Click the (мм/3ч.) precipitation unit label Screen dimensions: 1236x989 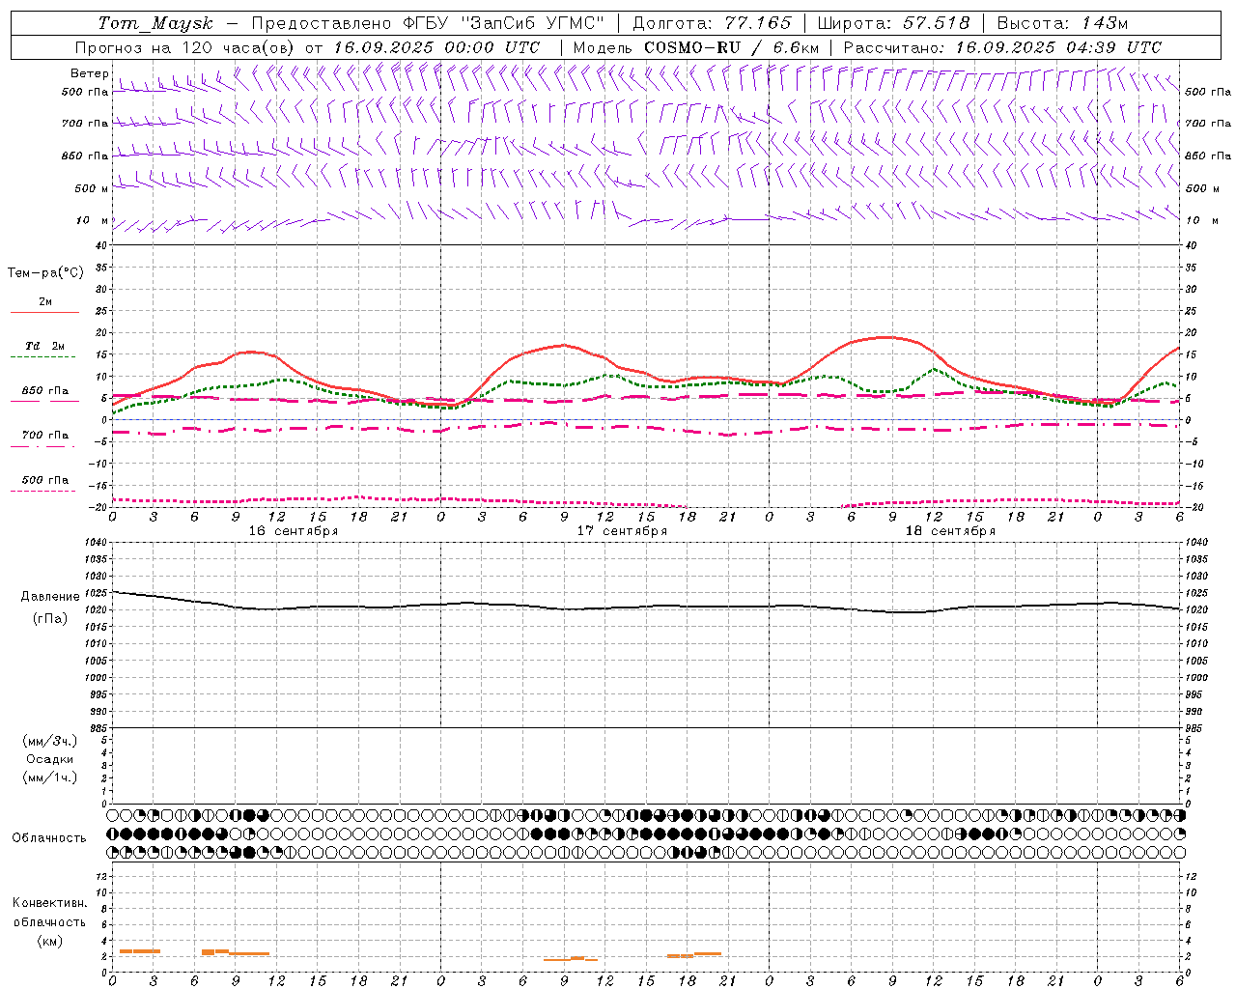[x=49, y=741]
